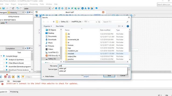The width and height of the screenshot is (172, 96).
Task: Click the Up folder arrow in Save As
Action: coord(54,22)
